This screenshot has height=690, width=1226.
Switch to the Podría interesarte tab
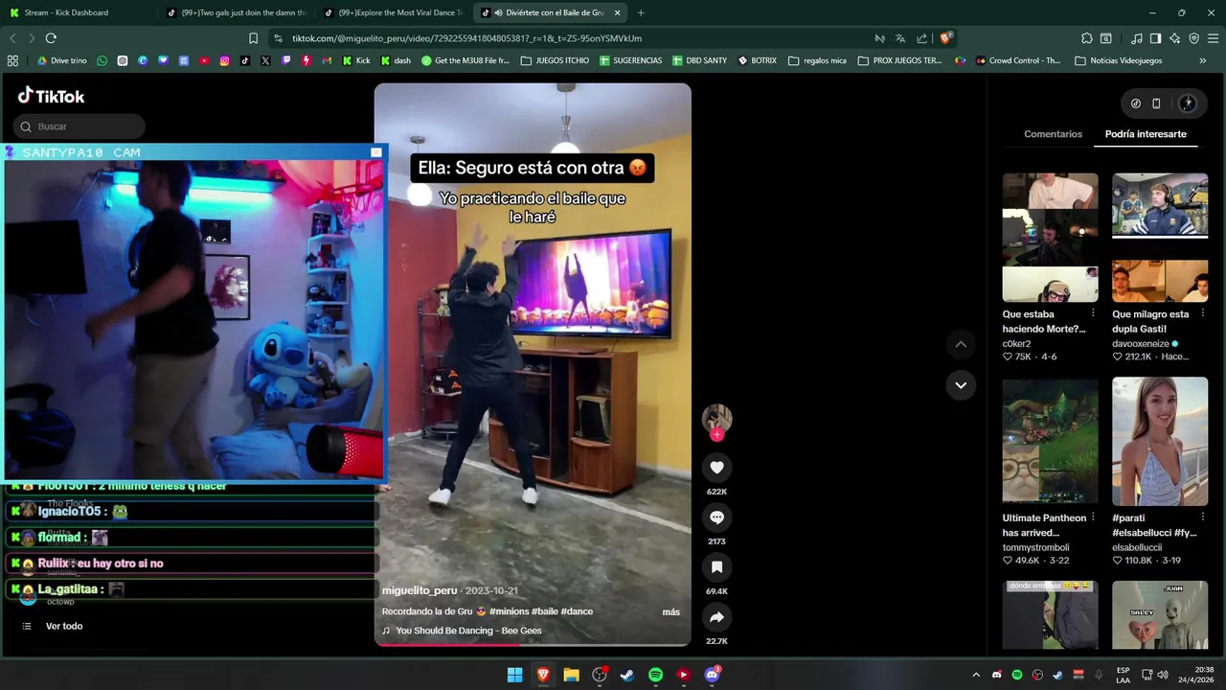click(x=1146, y=134)
